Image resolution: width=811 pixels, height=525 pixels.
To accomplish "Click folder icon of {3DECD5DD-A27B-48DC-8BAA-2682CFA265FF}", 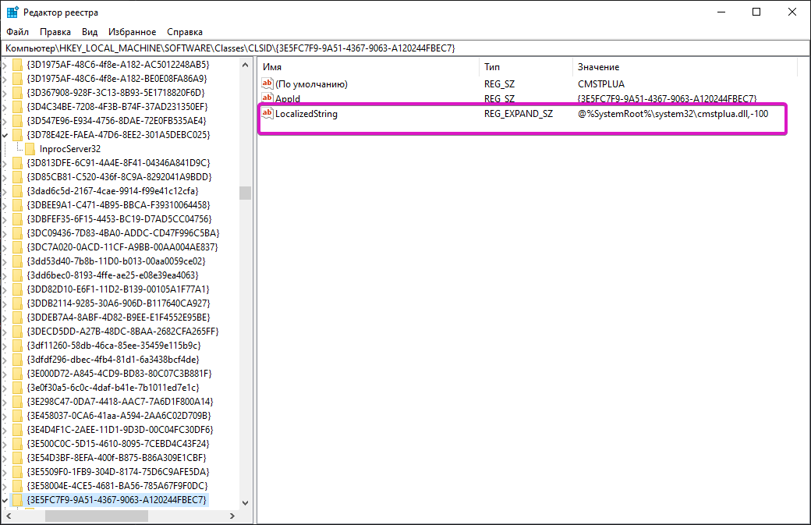I will pyautogui.click(x=18, y=331).
